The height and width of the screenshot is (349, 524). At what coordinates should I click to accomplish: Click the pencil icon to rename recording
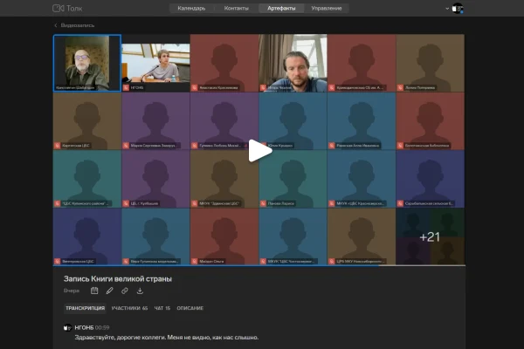click(x=109, y=291)
